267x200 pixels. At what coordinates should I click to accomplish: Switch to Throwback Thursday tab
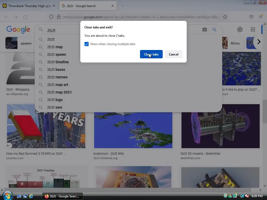(29, 6)
